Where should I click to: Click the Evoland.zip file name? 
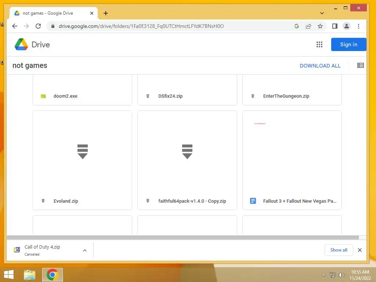click(x=66, y=201)
